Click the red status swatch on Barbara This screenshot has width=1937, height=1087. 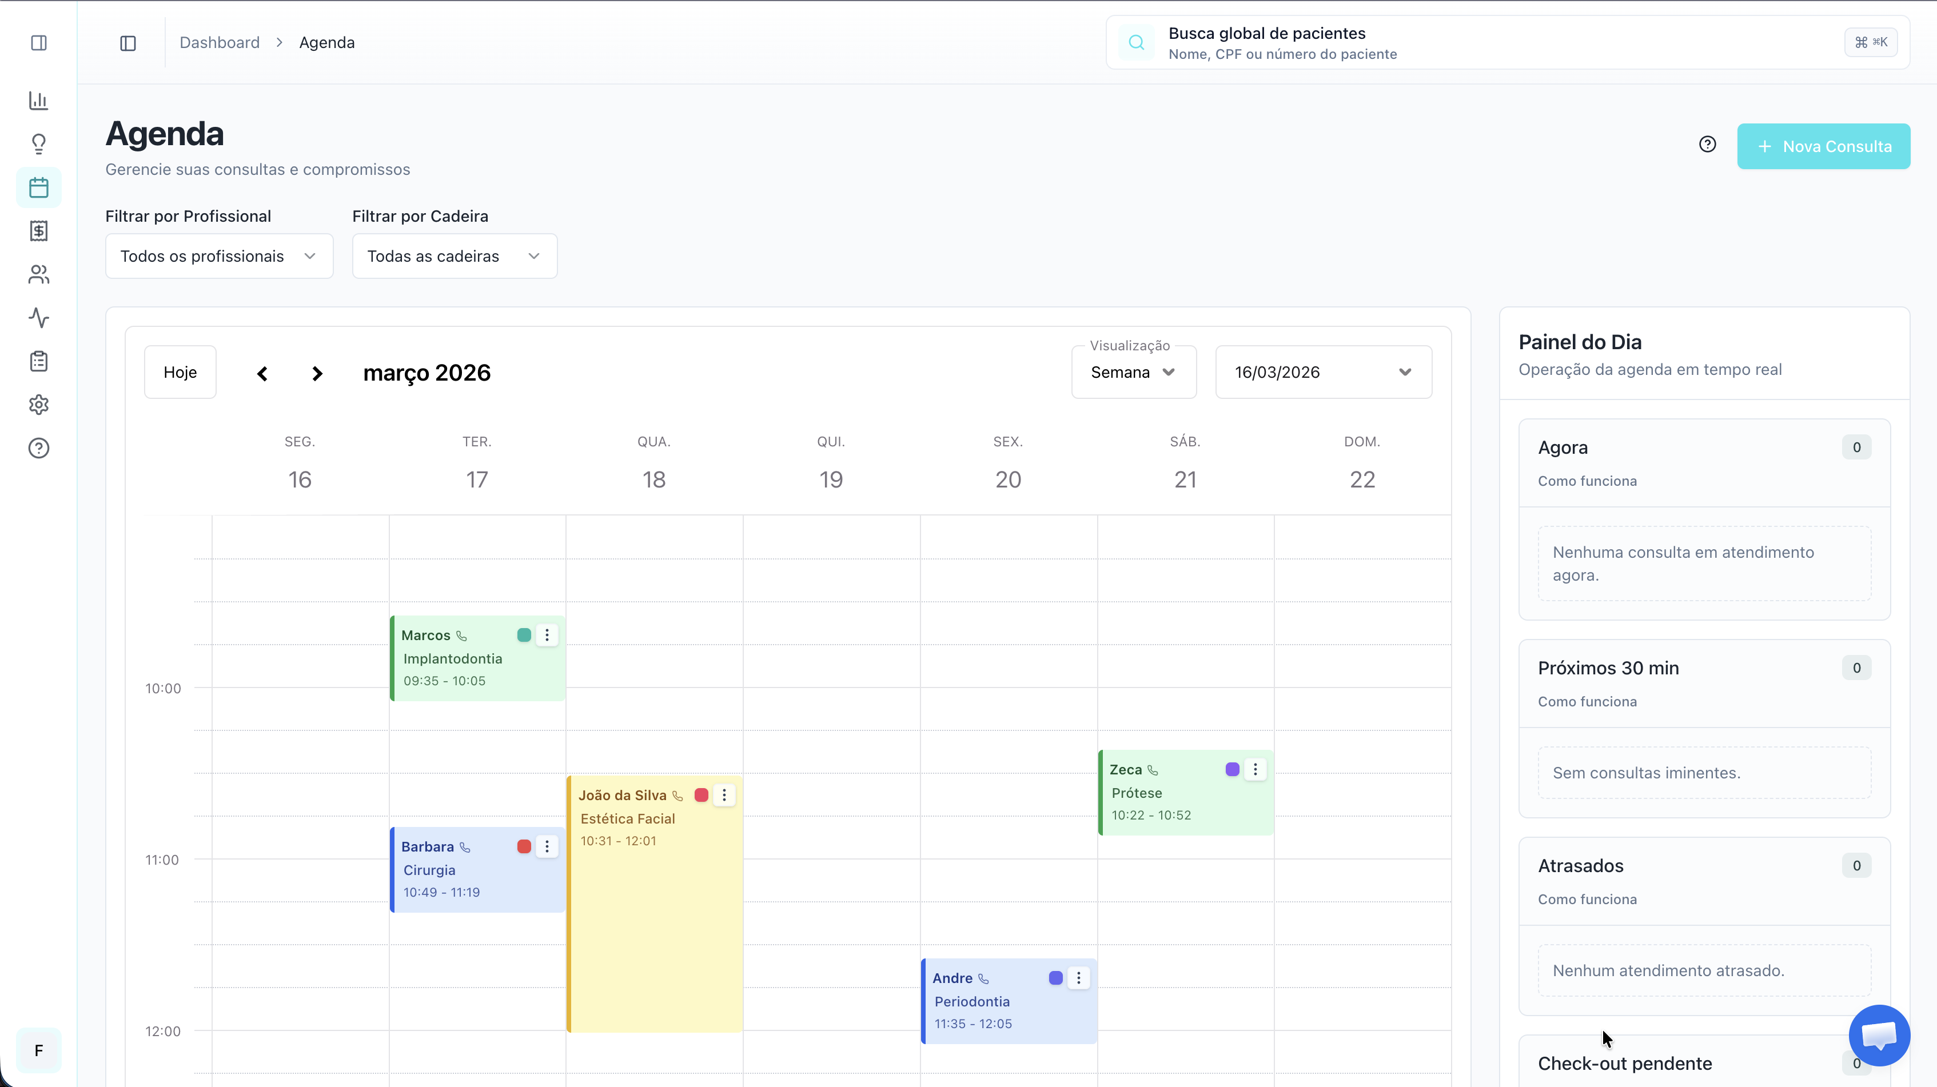524,846
